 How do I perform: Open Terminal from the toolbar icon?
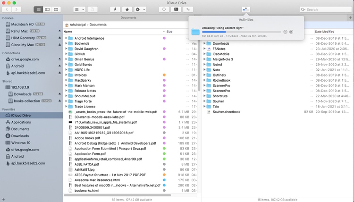[x=176, y=9]
